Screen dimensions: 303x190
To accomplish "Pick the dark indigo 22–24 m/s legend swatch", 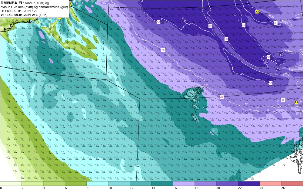I will pos(249,184).
